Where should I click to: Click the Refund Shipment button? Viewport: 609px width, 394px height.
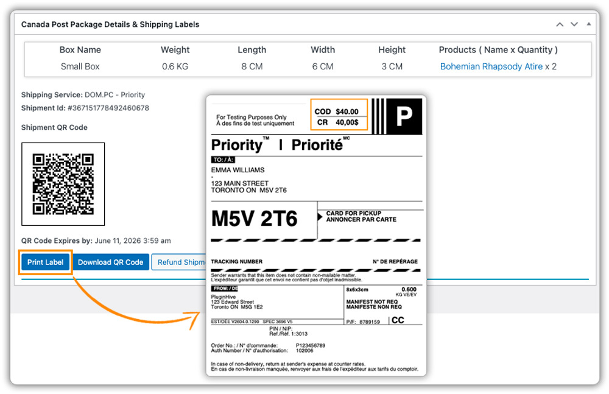click(179, 262)
